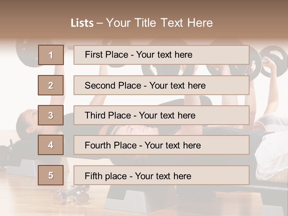
Task: Select the Third Place text box
Action: point(161,115)
